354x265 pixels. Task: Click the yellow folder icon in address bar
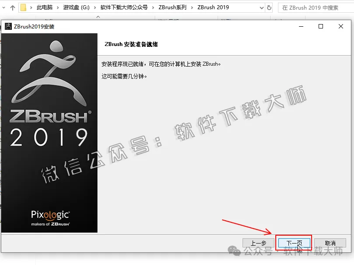coord(24,7)
